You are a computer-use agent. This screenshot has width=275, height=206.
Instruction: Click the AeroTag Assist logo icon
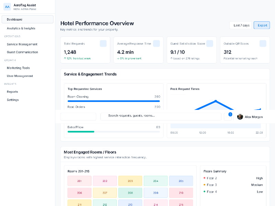coord(7,7)
